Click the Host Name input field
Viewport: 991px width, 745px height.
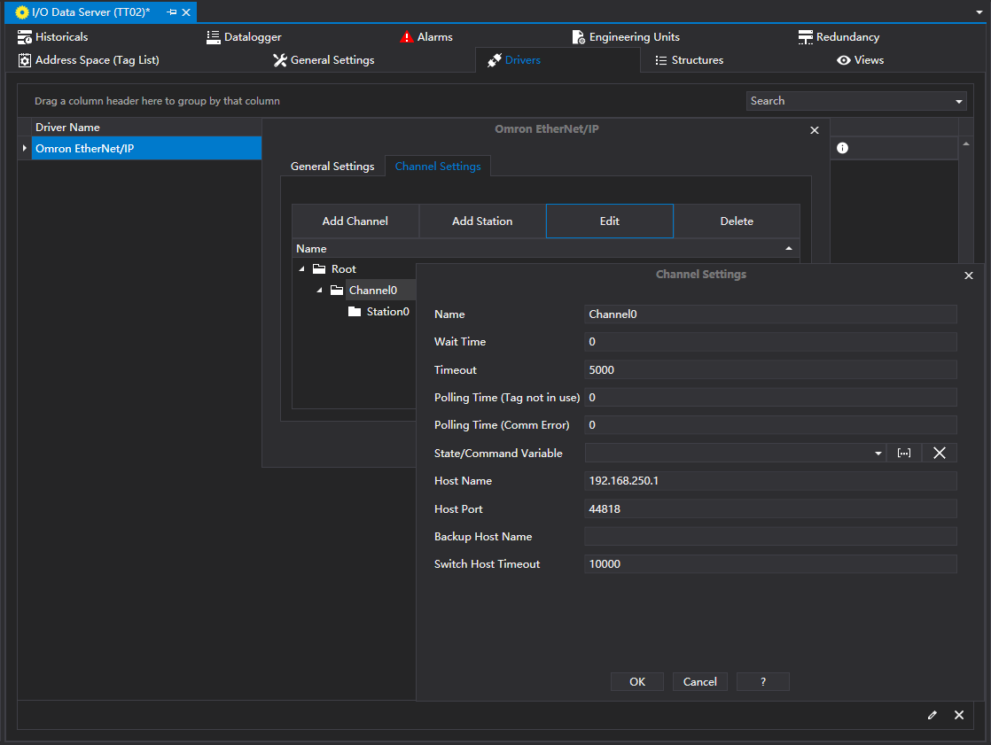[x=770, y=481]
